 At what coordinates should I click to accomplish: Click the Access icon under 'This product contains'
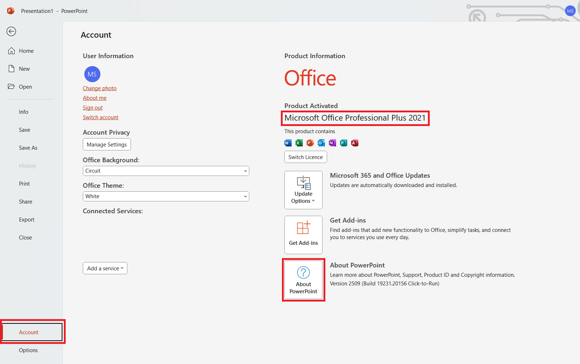(x=354, y=143)
